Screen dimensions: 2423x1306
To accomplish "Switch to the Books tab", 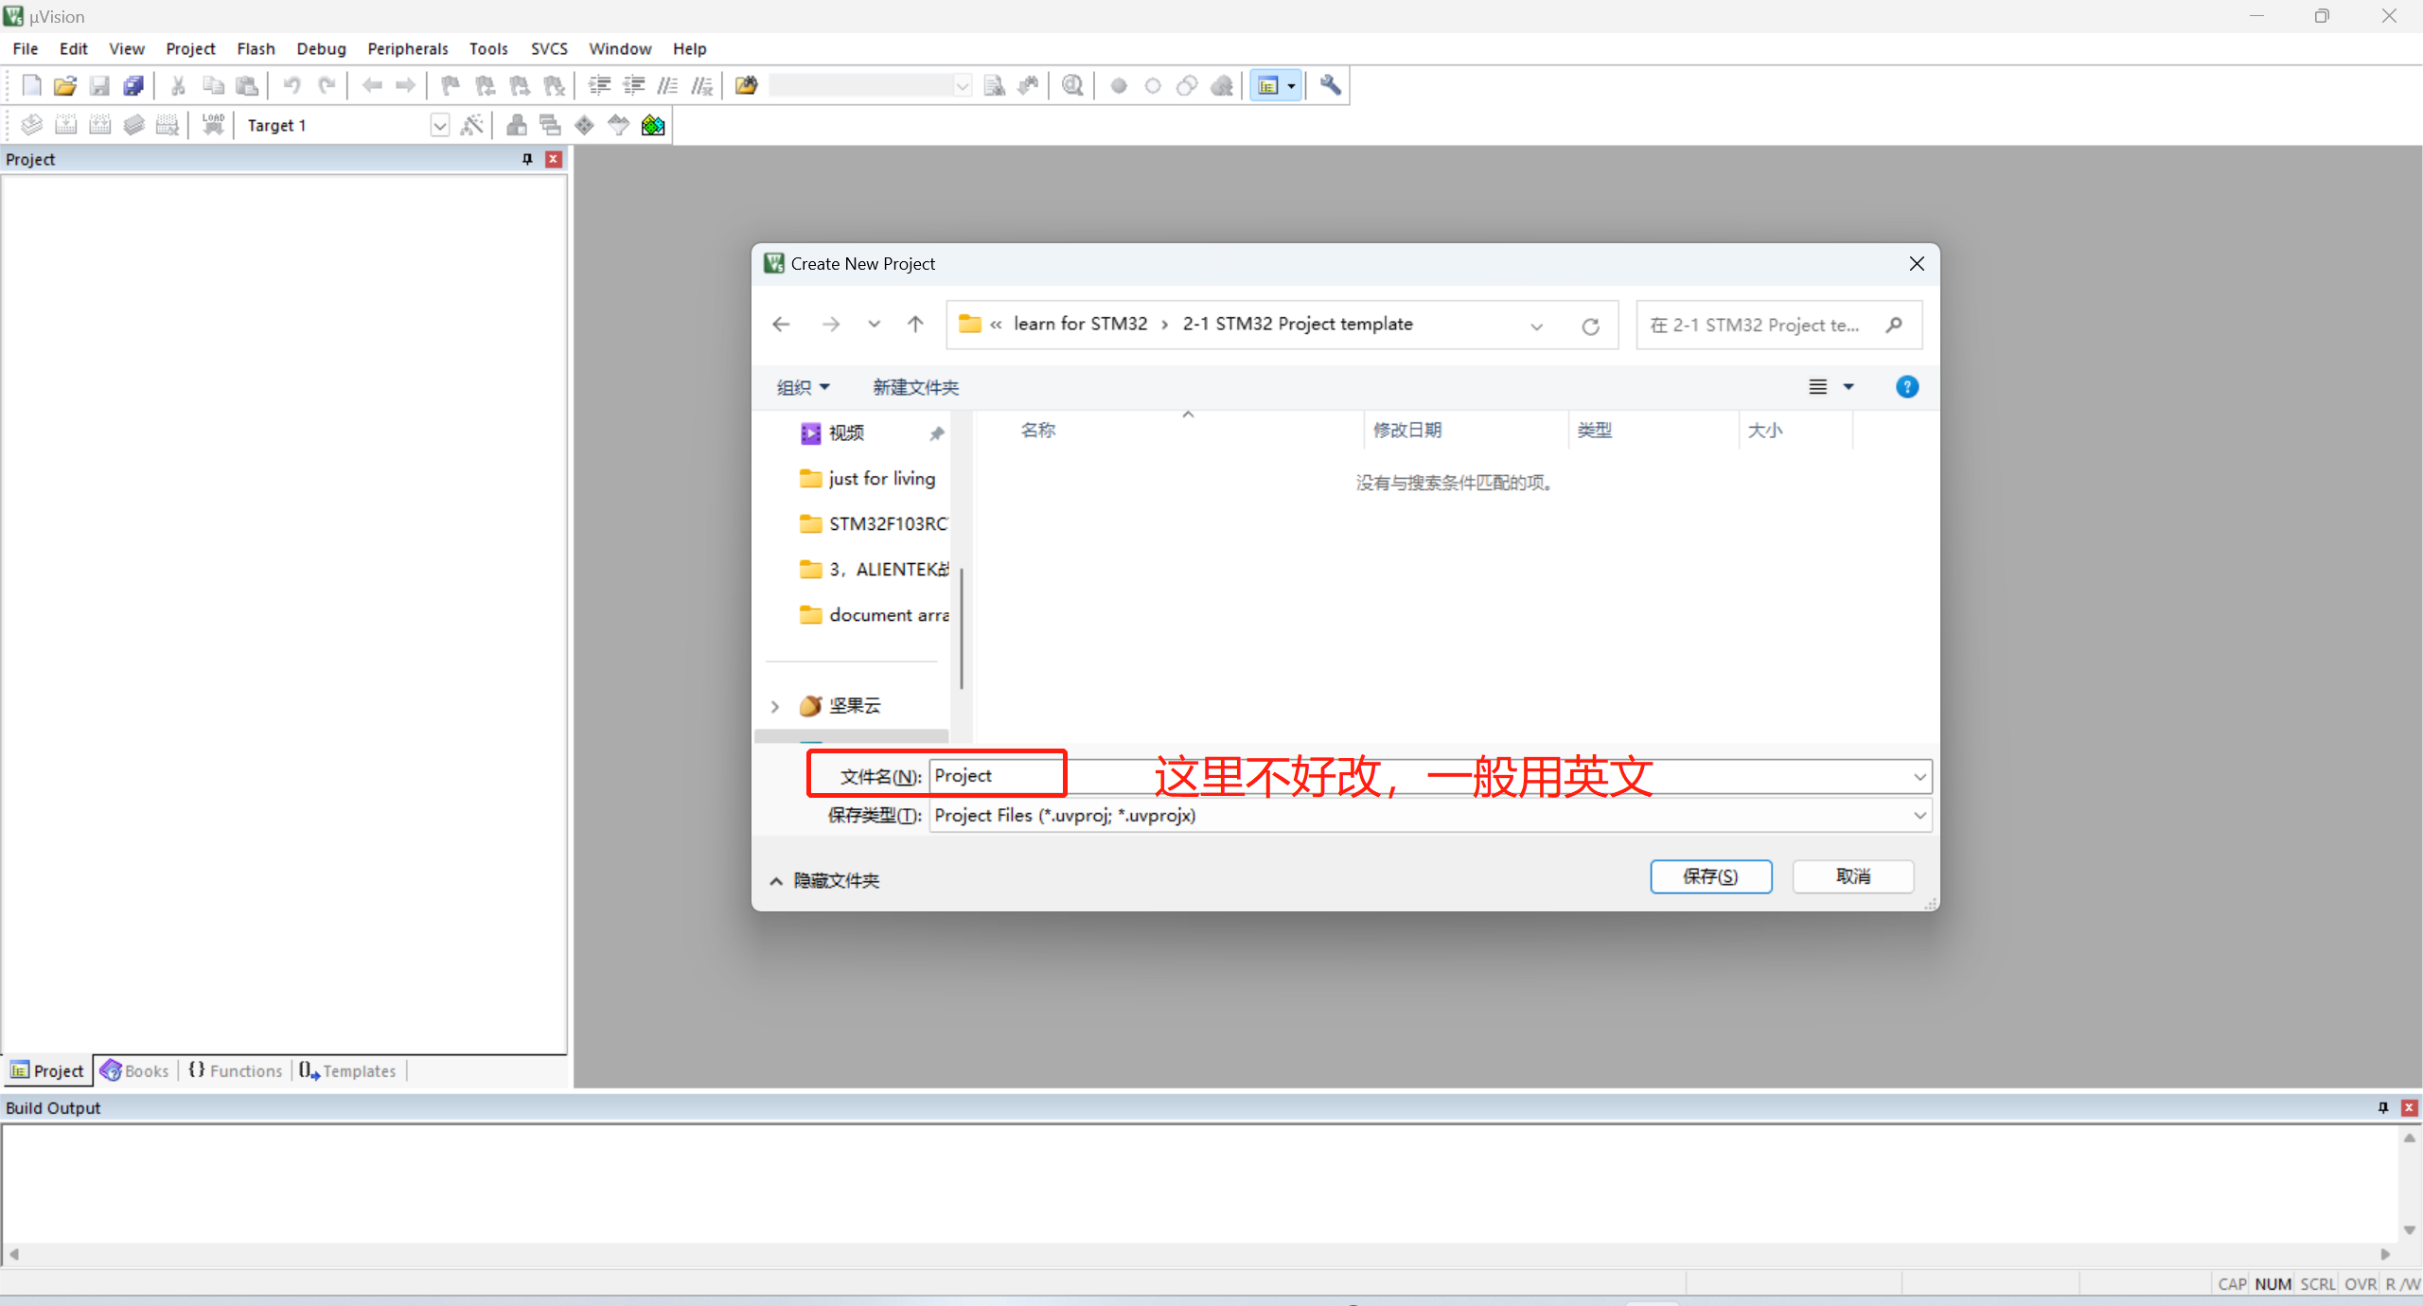I will [135, 1070].
